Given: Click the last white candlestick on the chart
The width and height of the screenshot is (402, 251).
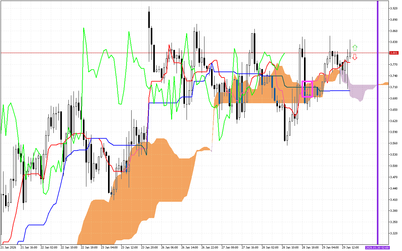Looking at the screenshot, I should (350, 54).
